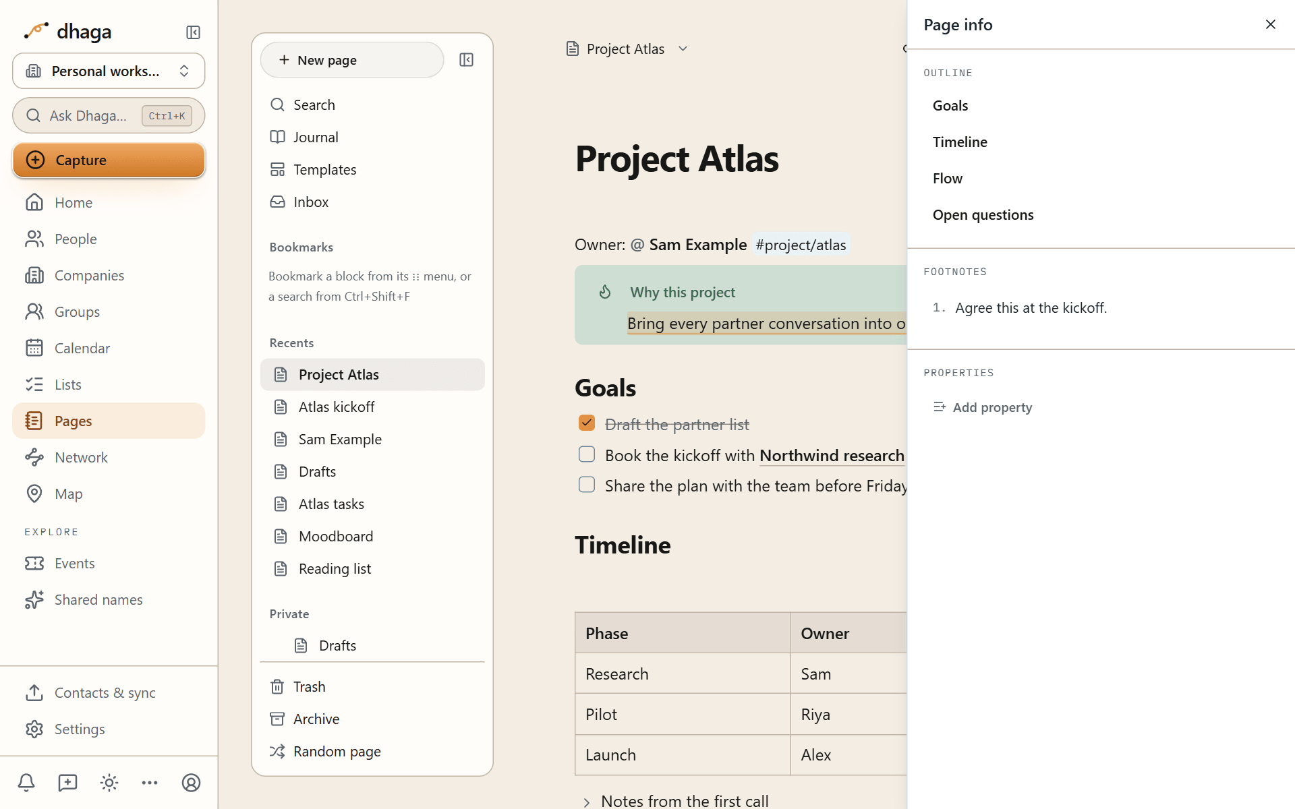The image size is (1295, 809).
Task: Add property in Page info
Action: coord(983,407)
